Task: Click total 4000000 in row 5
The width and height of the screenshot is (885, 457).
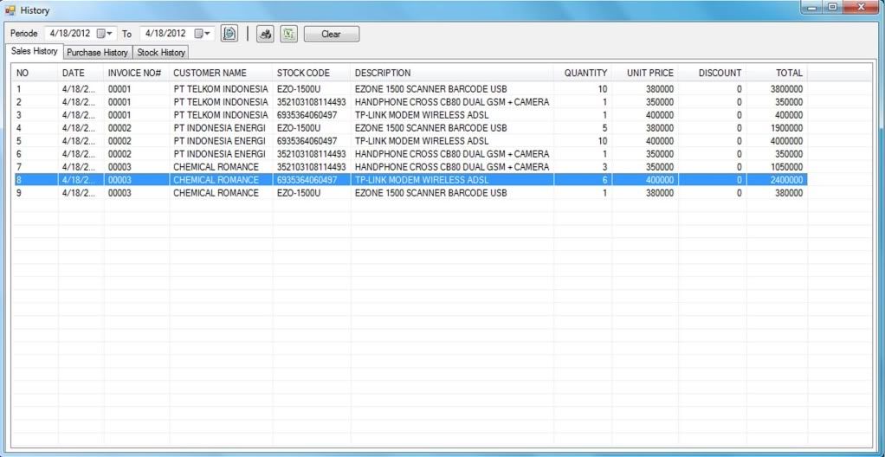Action: [786, 141]
